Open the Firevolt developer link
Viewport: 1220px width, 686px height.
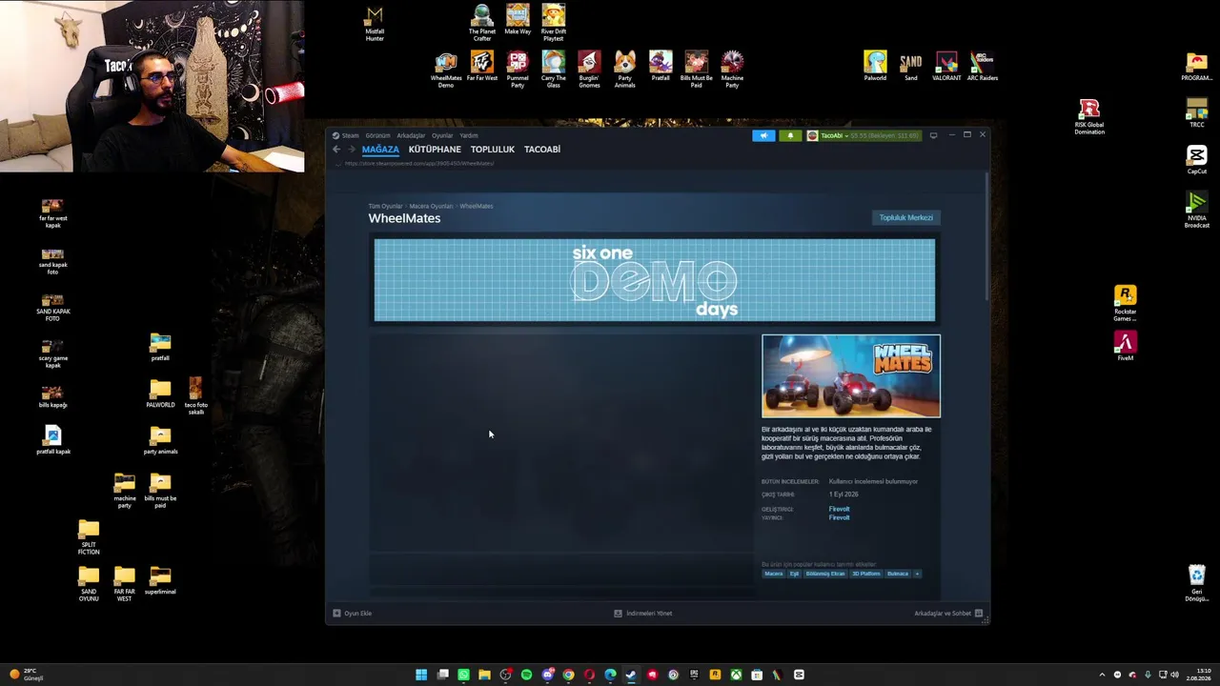coord(839,509)
